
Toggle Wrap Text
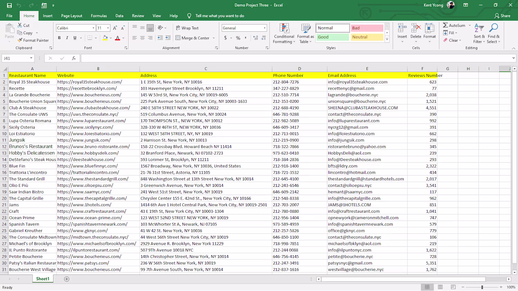point(187,28)
